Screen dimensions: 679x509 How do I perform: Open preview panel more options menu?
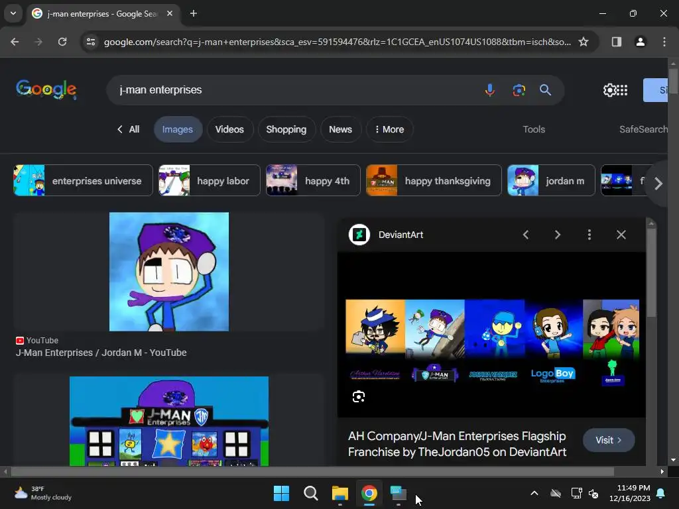589,235
